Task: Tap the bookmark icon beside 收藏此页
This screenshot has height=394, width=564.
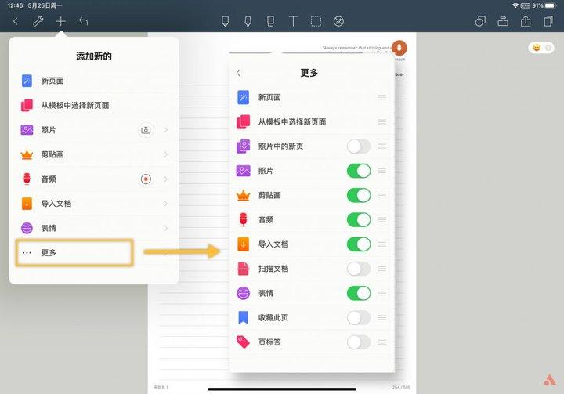Action: pyautogui.click(x=243, y=318)
